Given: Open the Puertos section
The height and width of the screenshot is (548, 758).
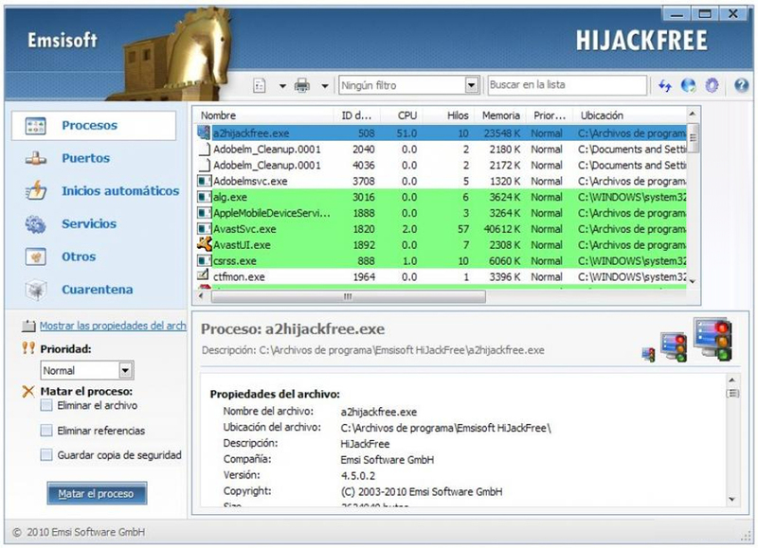Looking at the screenshot, I should 85,158.
